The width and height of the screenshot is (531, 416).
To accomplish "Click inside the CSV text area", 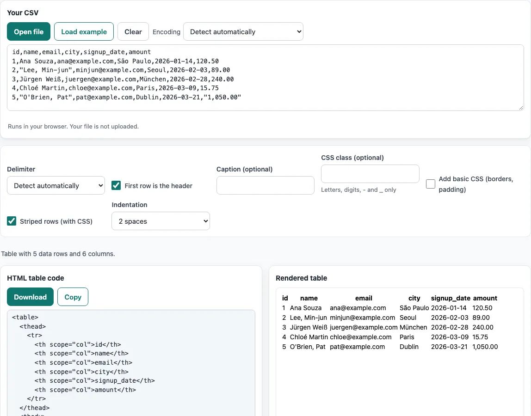I will click(265, 78).
